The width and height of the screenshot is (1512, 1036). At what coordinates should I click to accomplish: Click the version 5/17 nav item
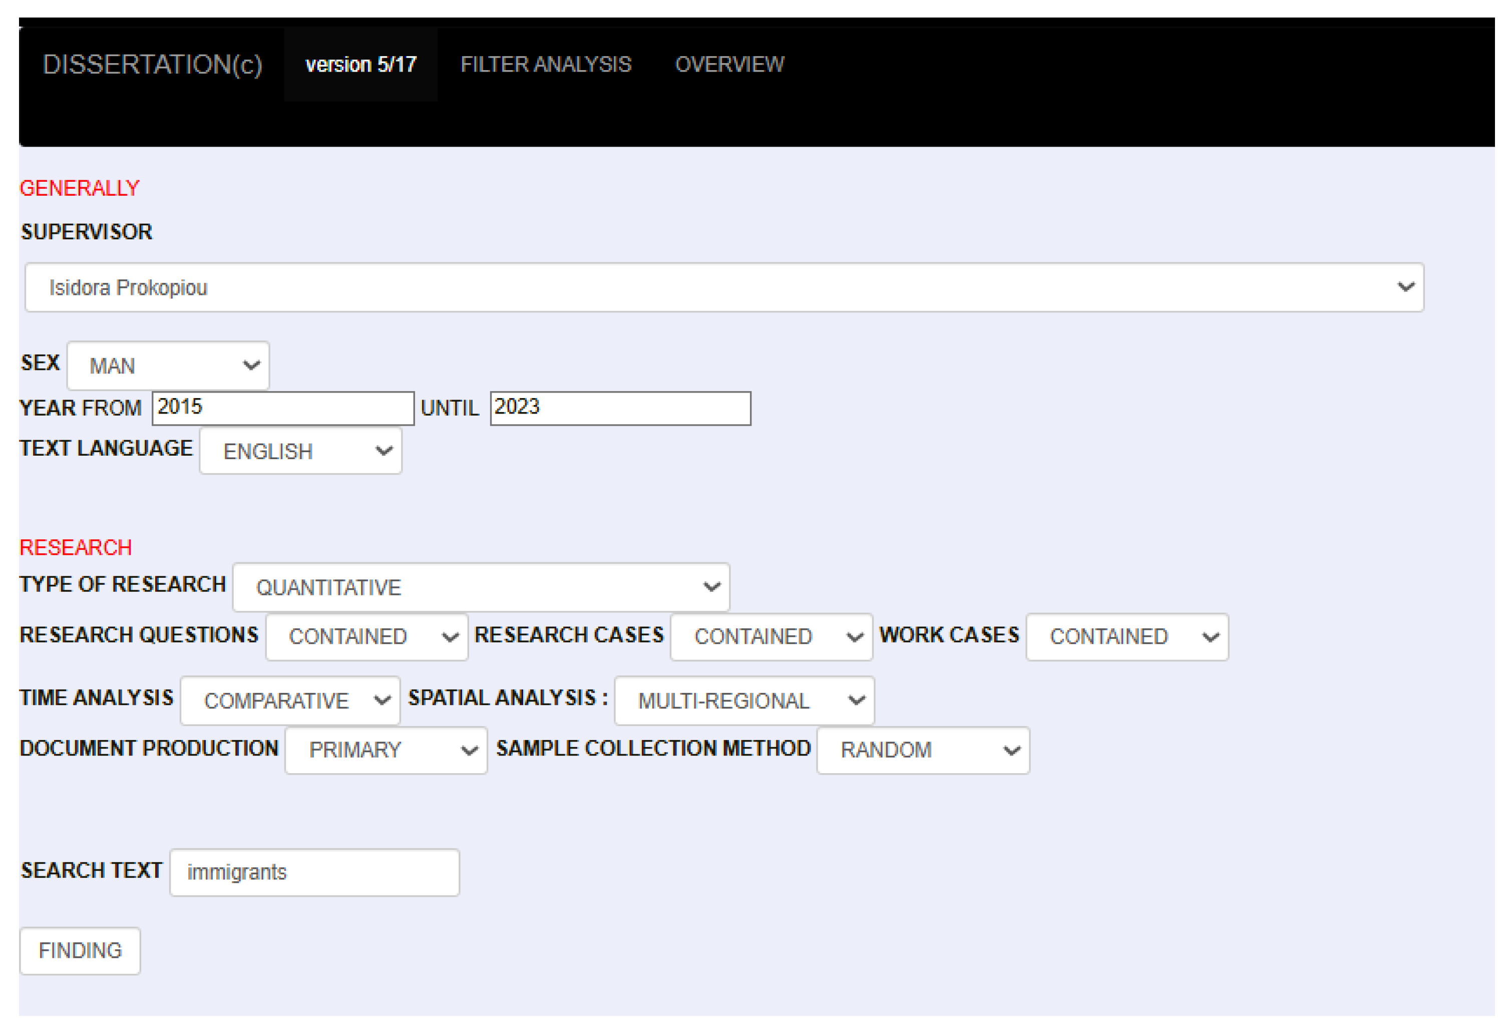click(x=360, y=65)
